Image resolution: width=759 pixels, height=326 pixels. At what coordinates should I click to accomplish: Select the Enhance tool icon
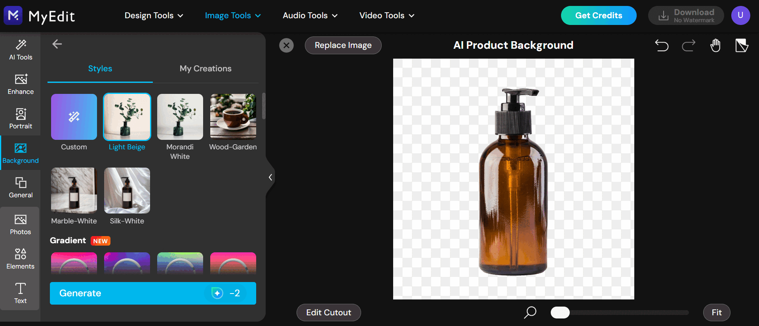click(x=21, y=79)
